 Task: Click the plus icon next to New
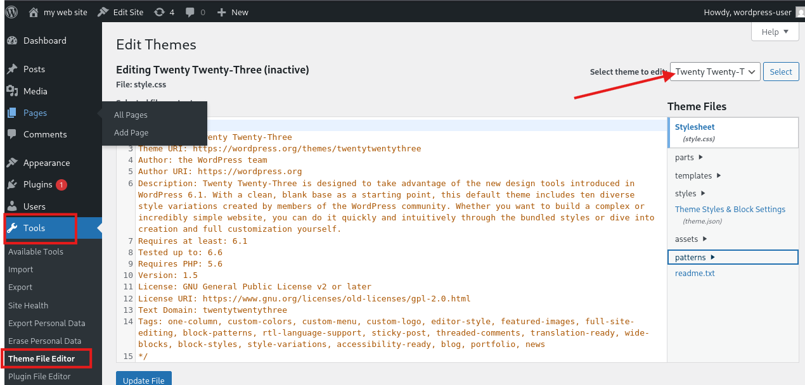(221, 12)
